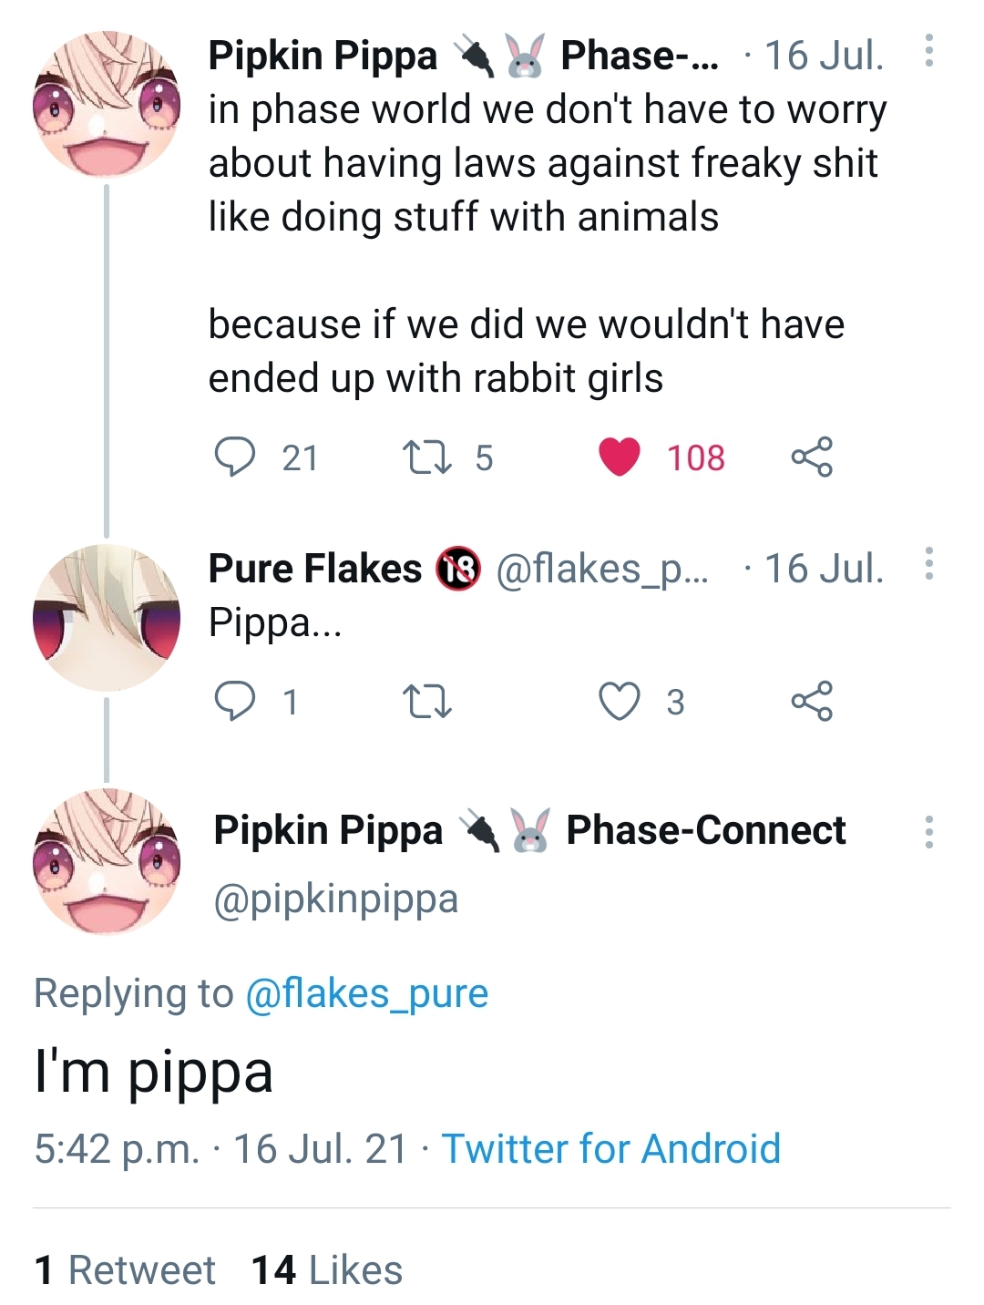This screenshot has height=1305, width=984.
Task: Click the Twitter for Android link
Action: click(610, 1149)
